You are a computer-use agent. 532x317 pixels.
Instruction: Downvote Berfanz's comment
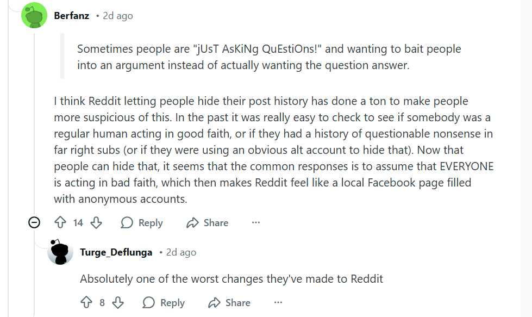coord(96,222)
